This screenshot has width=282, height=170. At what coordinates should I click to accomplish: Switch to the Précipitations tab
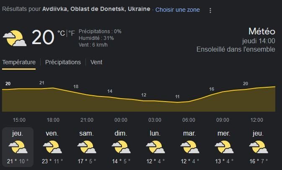point(63,62)
